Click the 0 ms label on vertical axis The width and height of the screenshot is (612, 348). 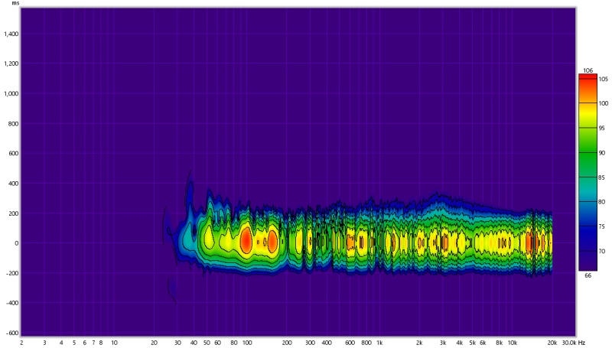(x=17, y=243)
